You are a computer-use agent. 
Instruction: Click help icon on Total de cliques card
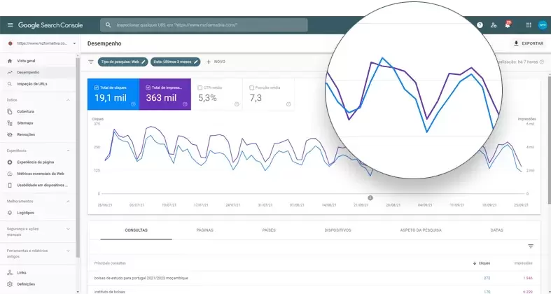point(133,104)
